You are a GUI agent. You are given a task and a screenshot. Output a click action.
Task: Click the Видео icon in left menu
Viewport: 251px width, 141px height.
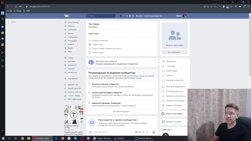coord(65,48)
